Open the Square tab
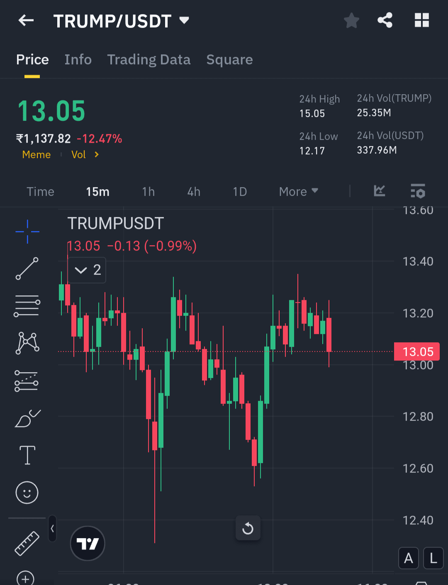The width and height of the screenshot is (448, 585). click(229, 60)
